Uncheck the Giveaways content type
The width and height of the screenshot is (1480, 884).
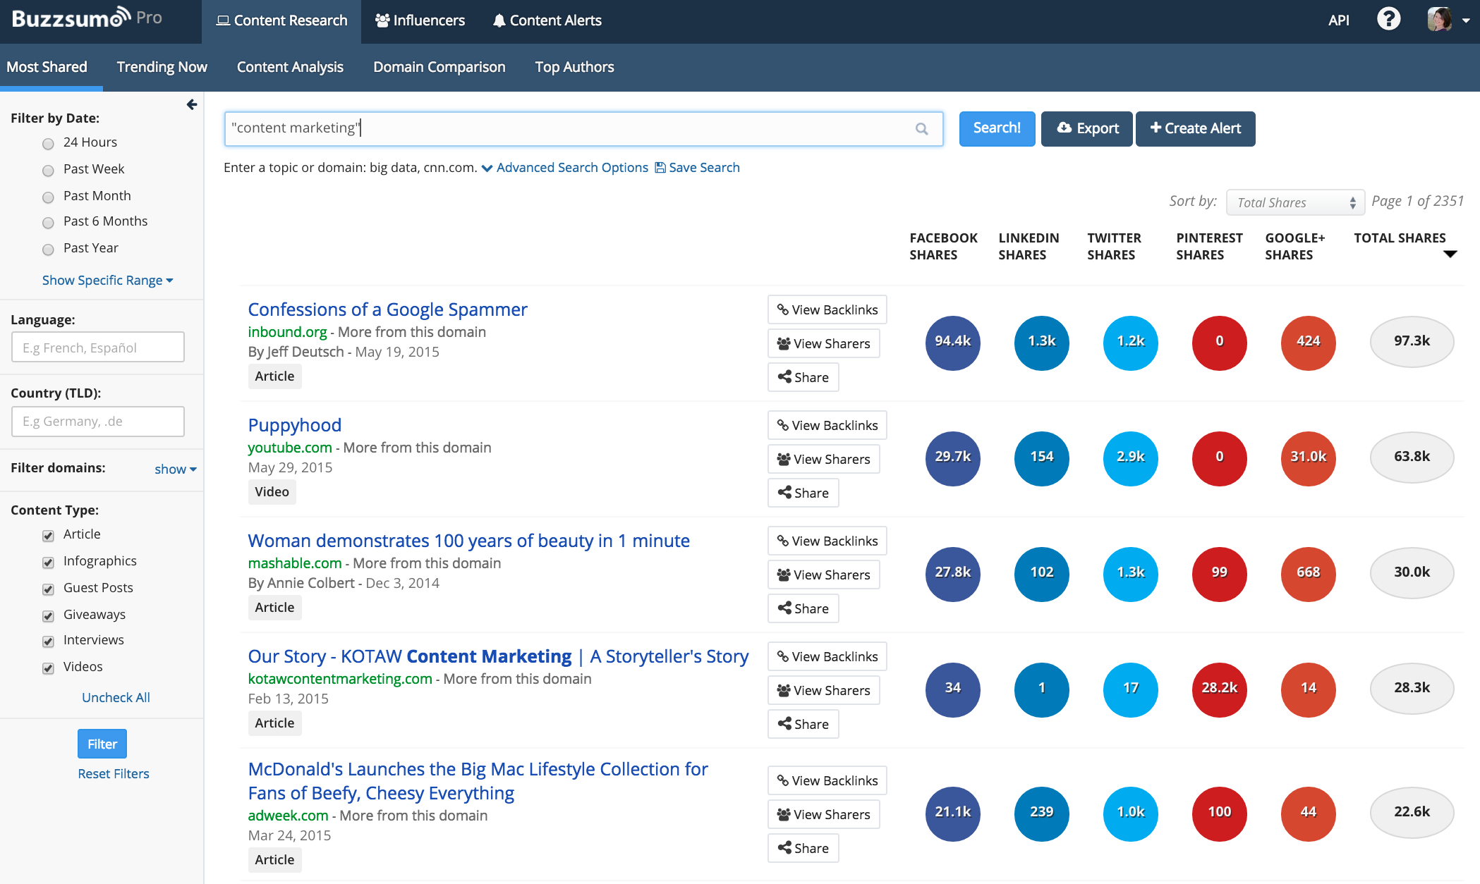pyautogui.click(x=48, y=616)
